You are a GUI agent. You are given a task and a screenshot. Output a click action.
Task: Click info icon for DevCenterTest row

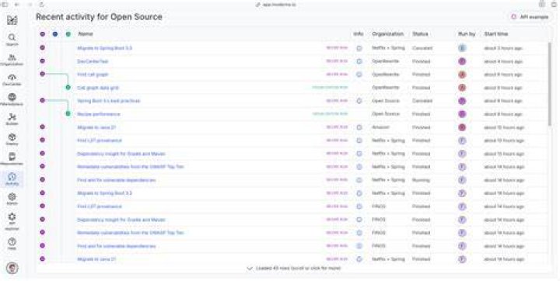(359, 61)
